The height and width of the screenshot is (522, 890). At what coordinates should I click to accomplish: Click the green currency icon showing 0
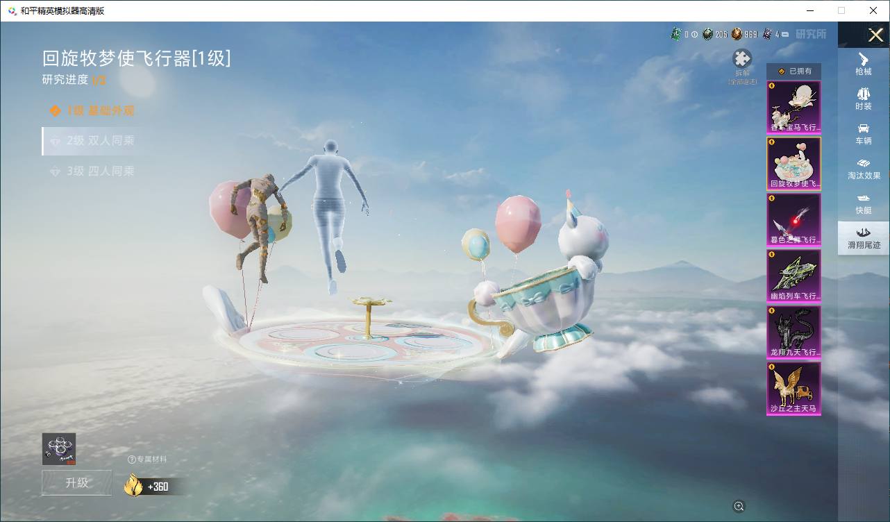coord(675,34)
